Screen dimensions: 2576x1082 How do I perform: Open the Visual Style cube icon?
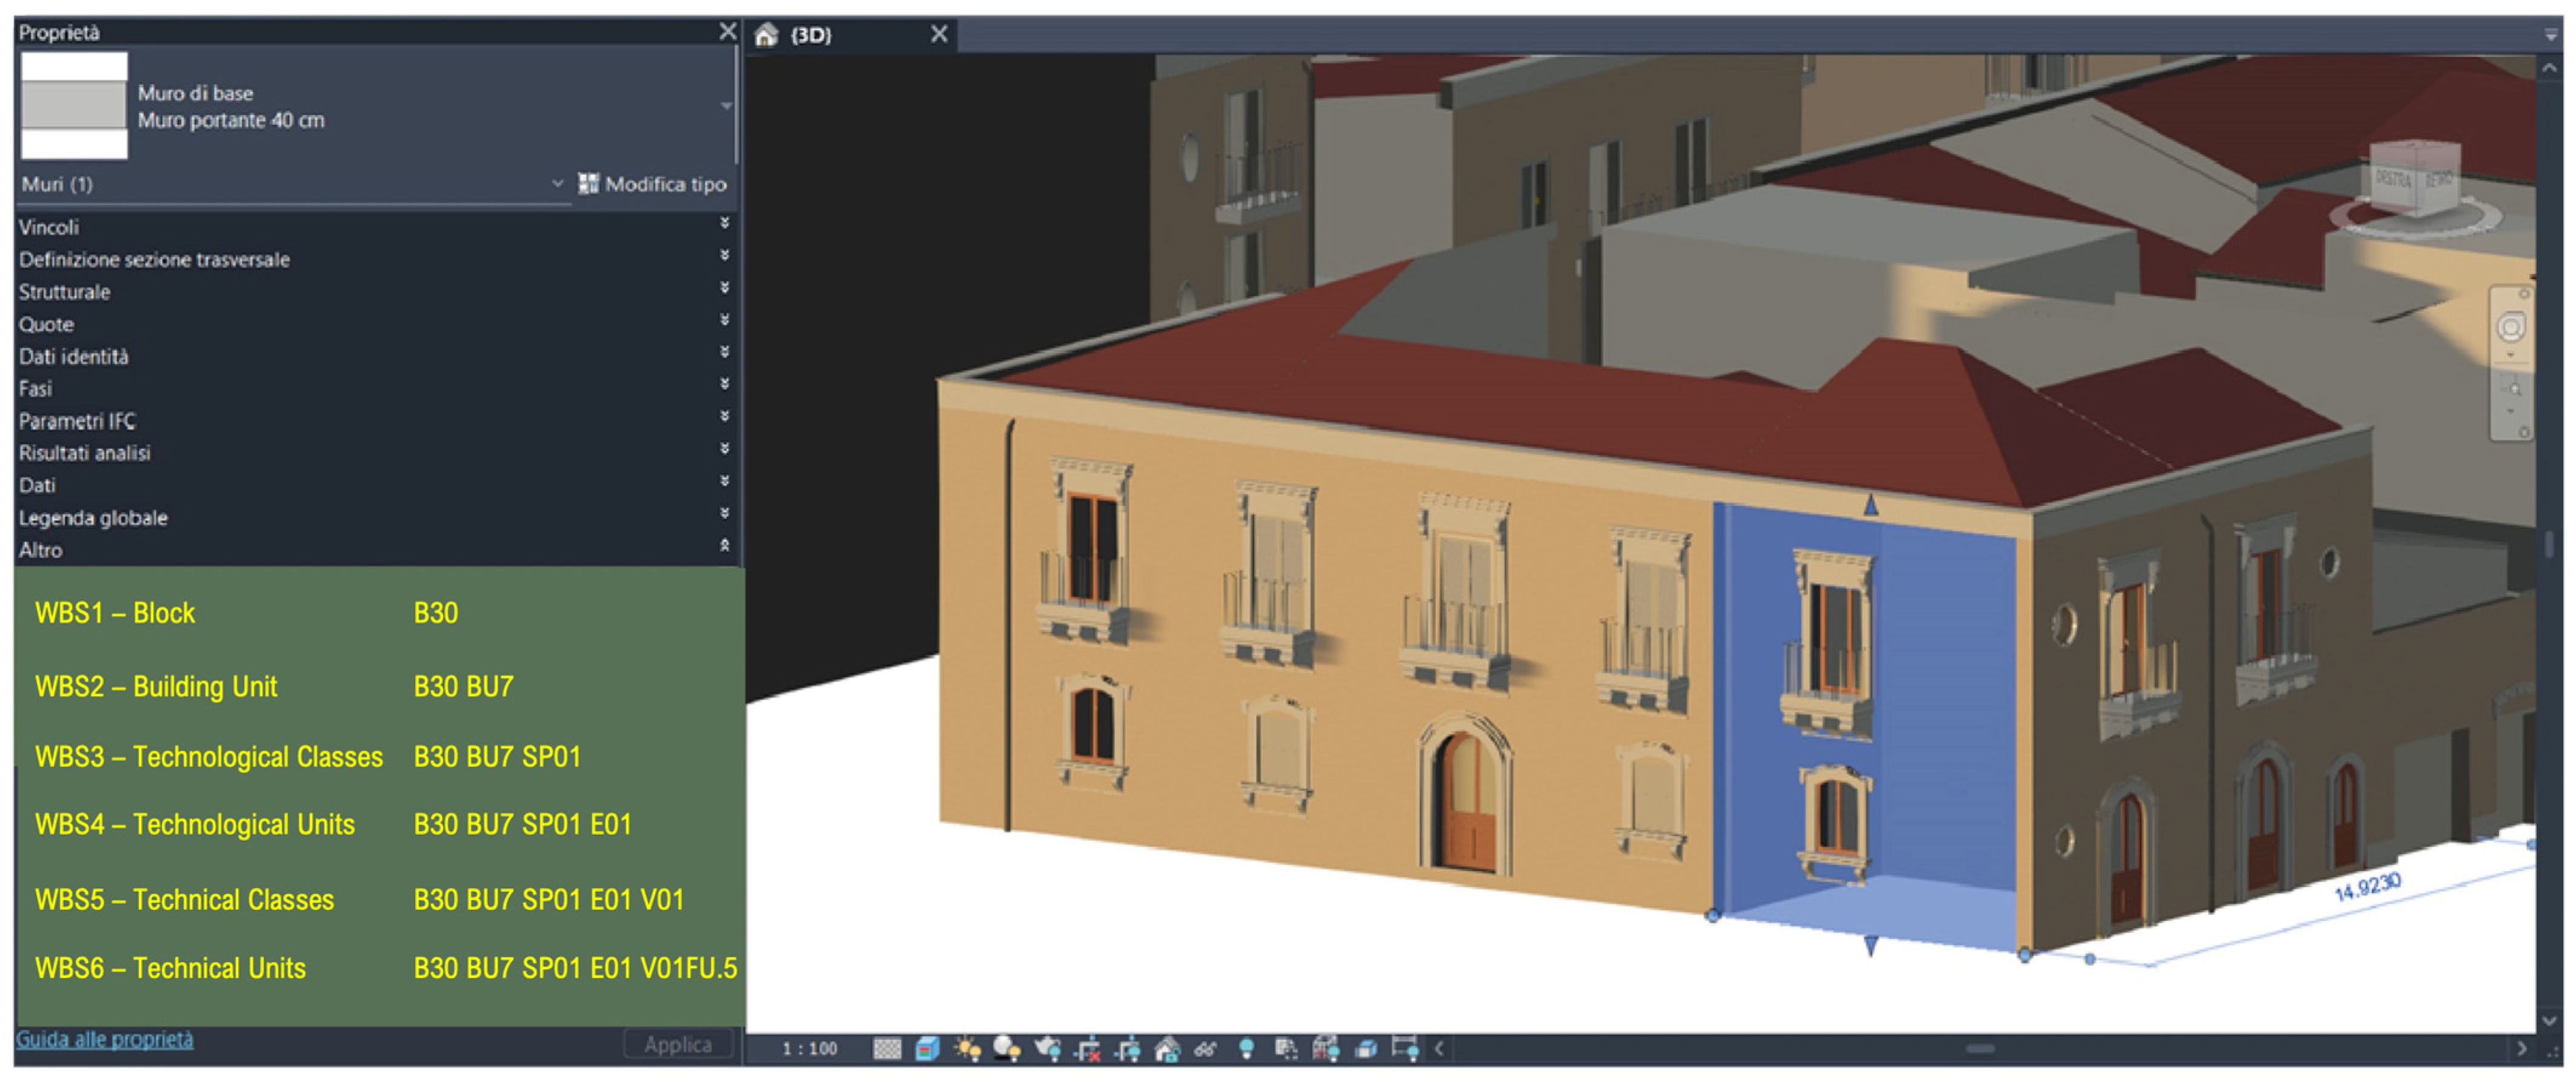(x=927, y=1048)
